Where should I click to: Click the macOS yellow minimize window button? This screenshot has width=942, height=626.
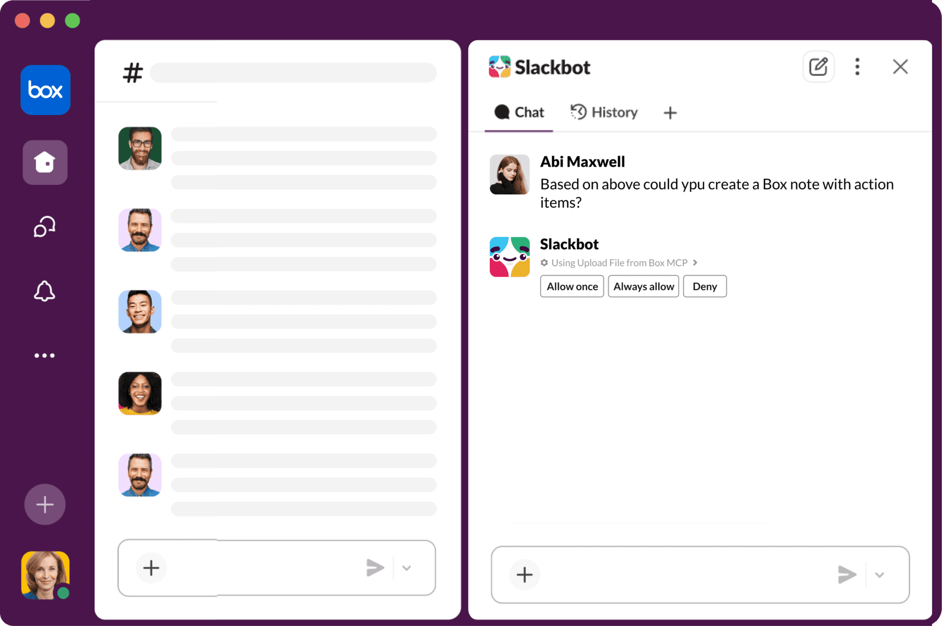(47, 21)
